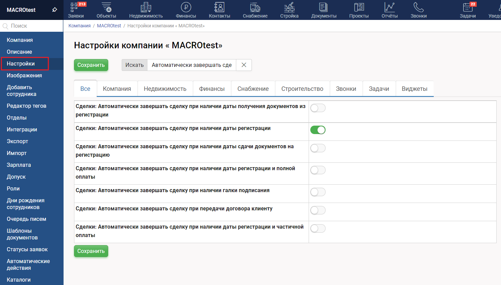Open Компания in the sidebar

tap(20, 40)
